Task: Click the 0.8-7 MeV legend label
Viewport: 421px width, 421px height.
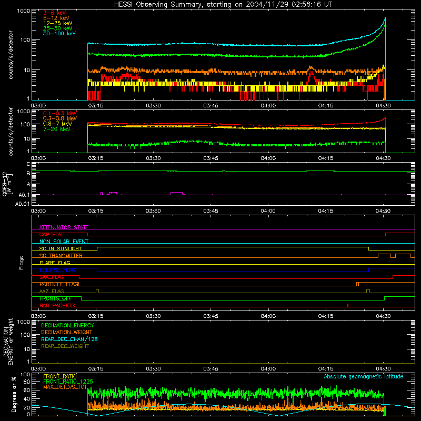Action: pyautogui.click(x=57, y=124)
